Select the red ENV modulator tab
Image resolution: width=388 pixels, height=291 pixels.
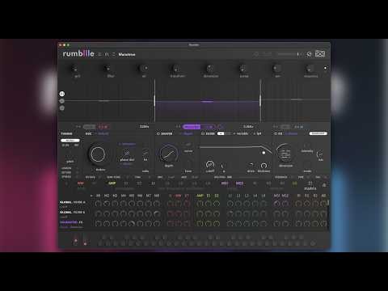[81, 183]
